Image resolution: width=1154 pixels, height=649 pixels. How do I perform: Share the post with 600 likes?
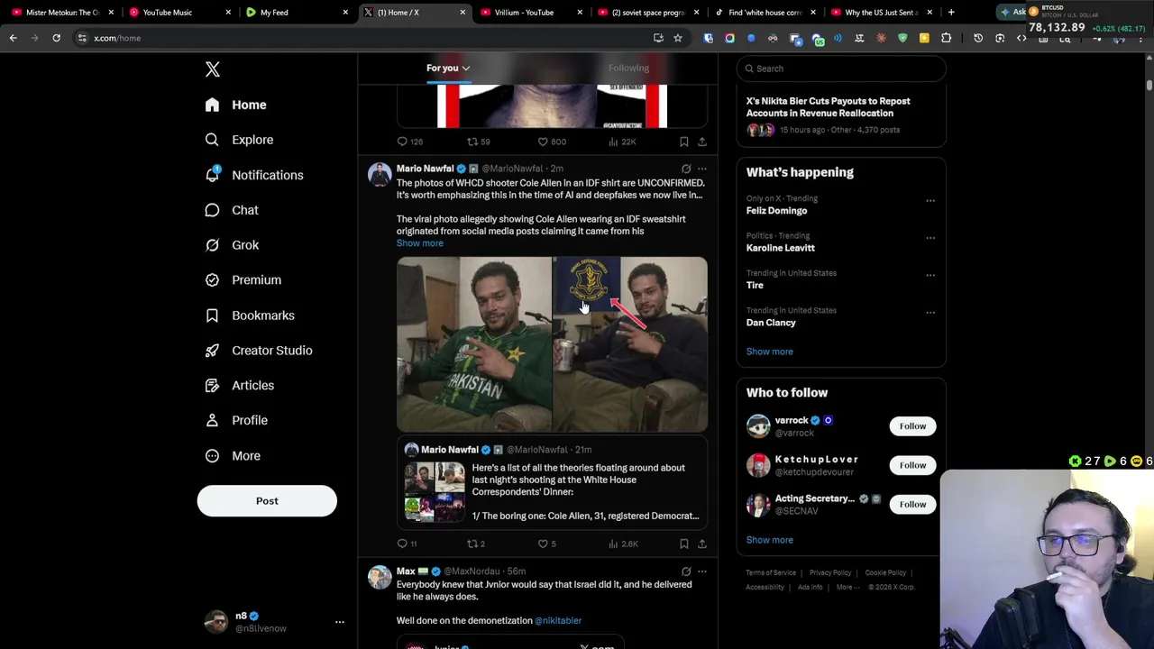pos(702,142)
